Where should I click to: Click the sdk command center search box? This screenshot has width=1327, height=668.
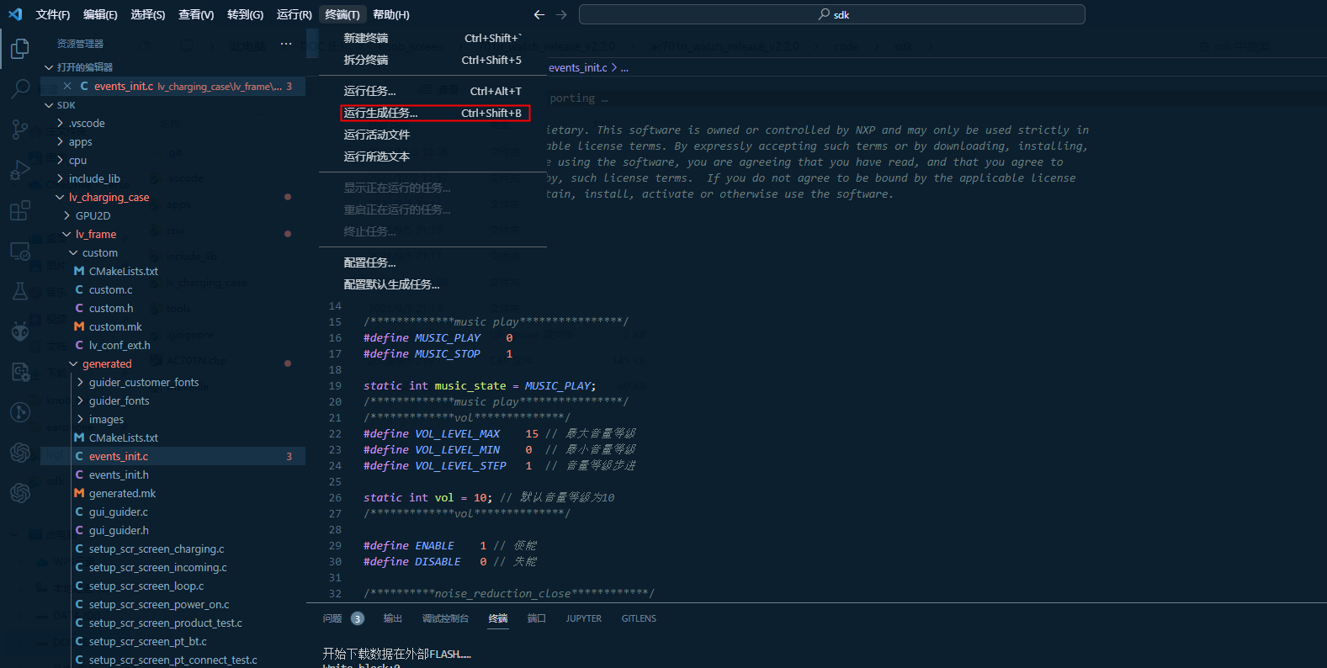[832, 14]
